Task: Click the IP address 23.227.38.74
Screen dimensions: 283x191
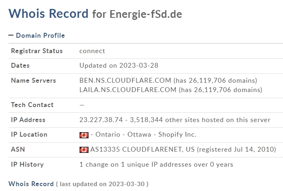Action: tap(101, 120)
